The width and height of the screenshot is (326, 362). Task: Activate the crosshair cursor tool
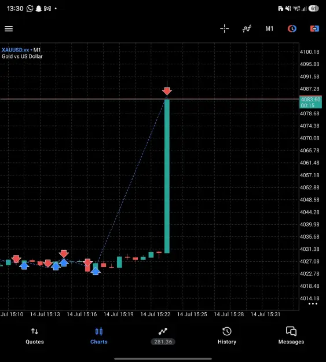click(x=225, y=28)
